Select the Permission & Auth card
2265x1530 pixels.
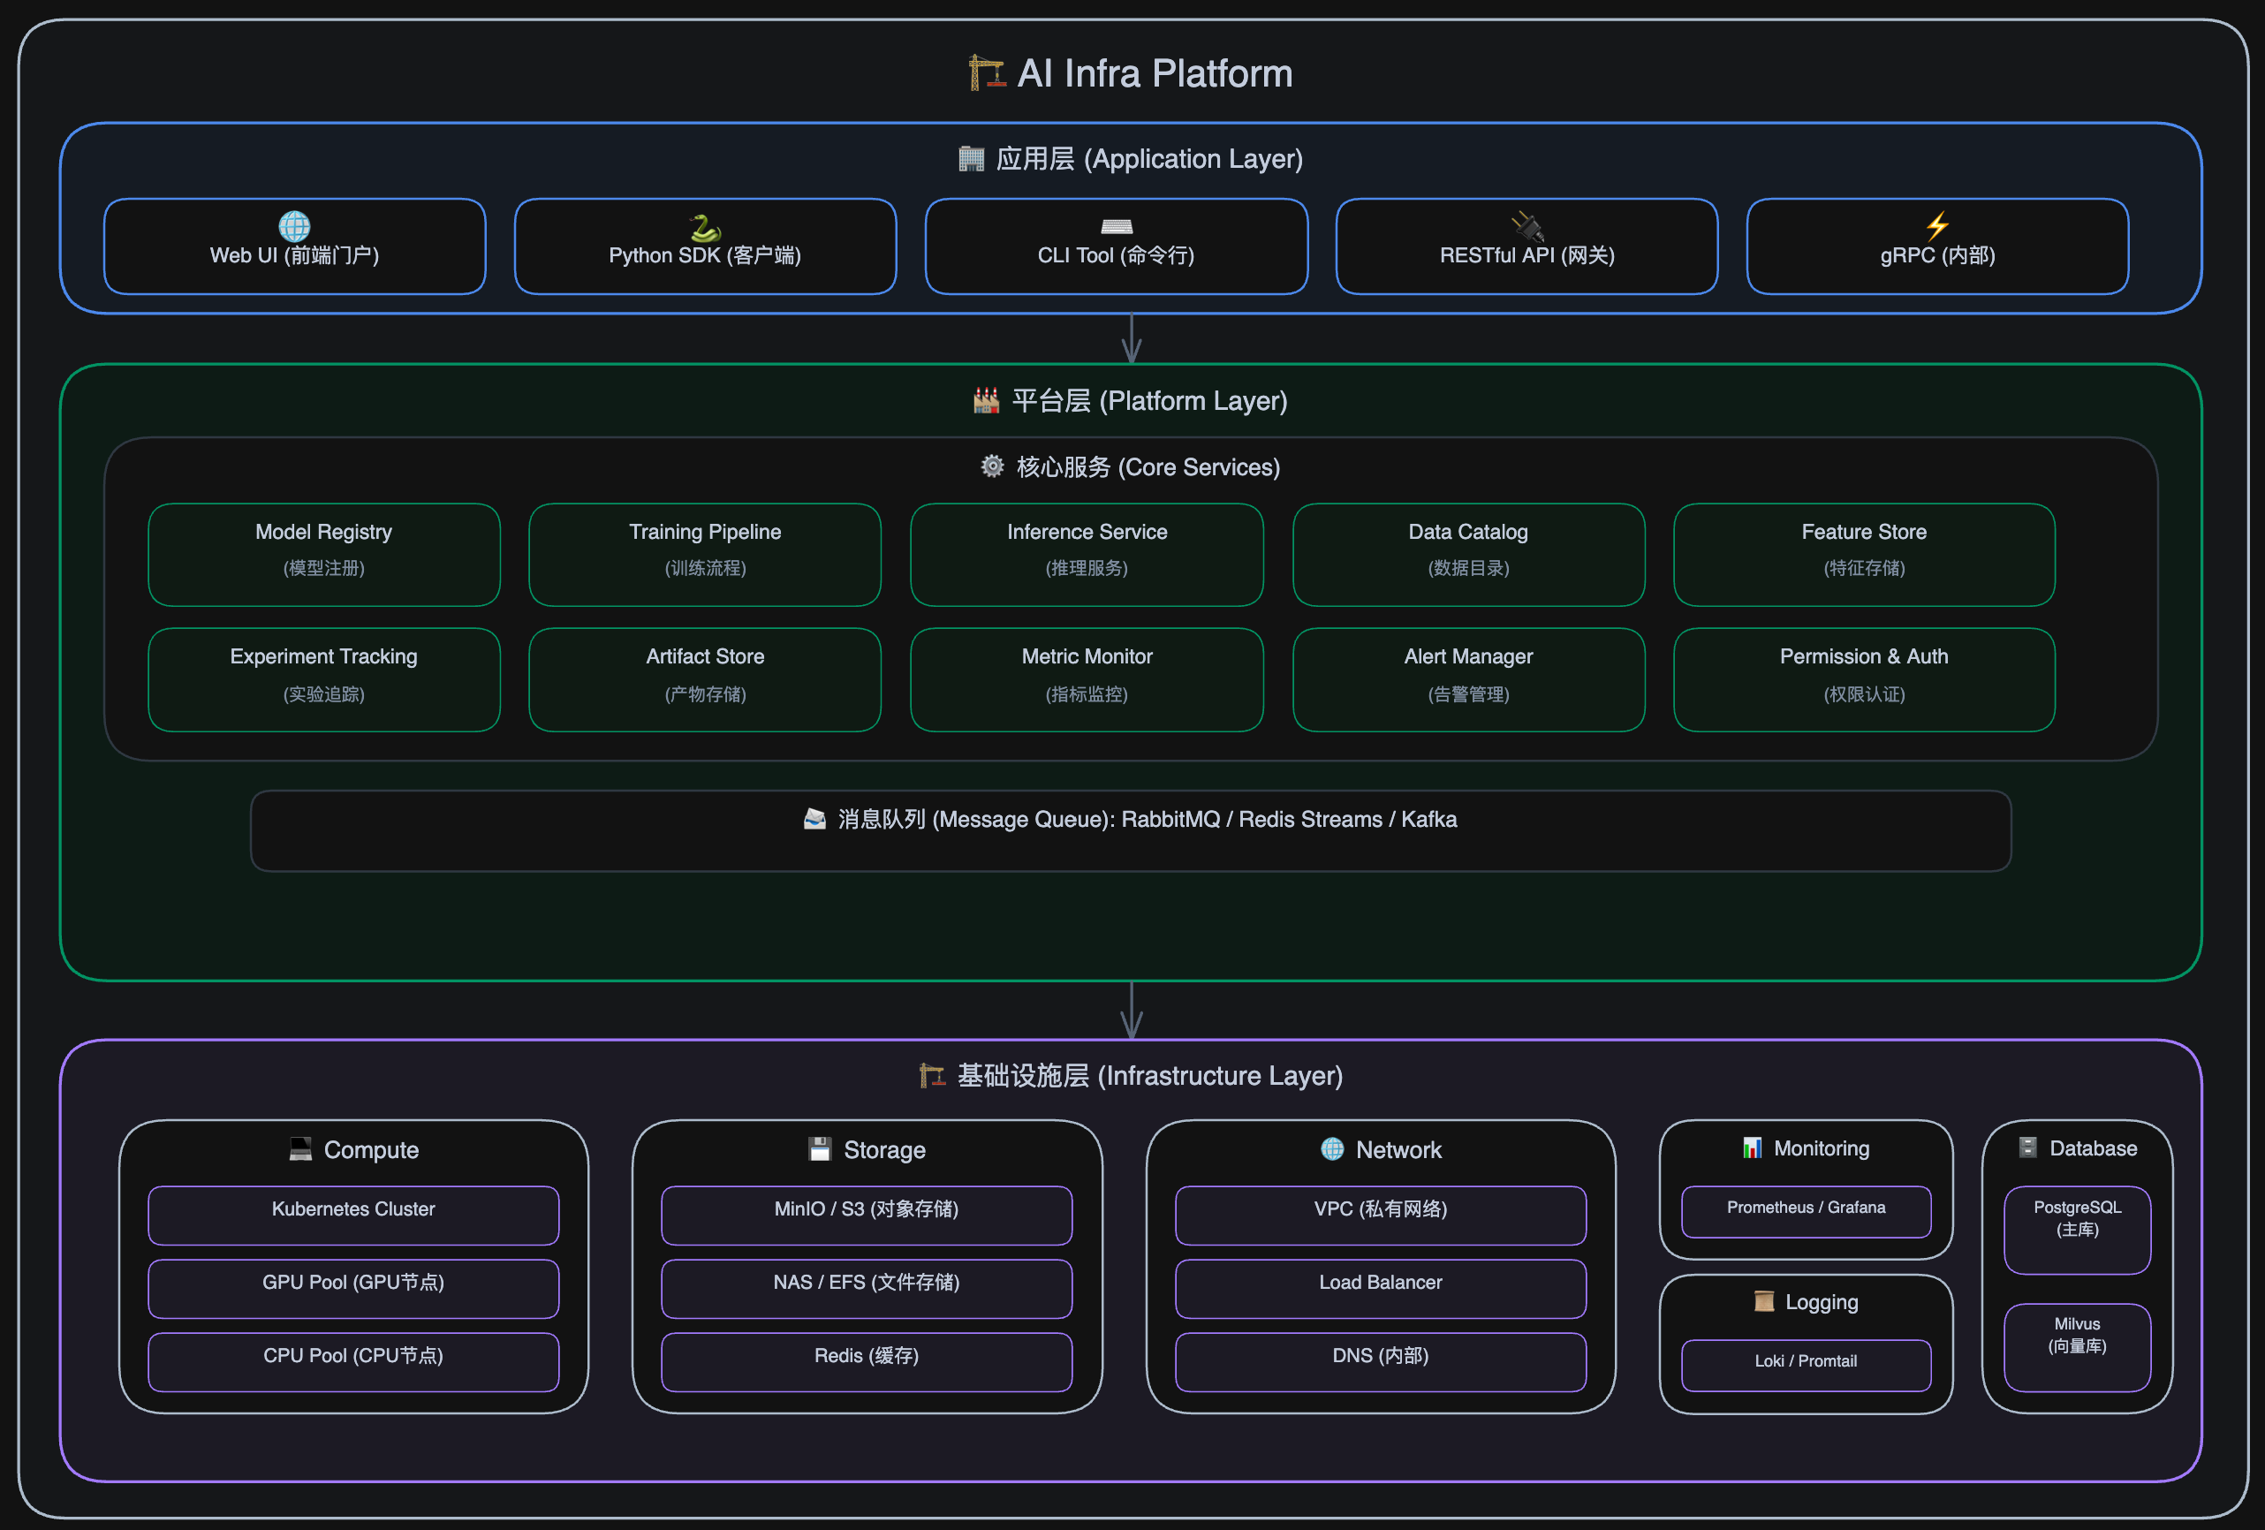click(x=1865, y=680)
